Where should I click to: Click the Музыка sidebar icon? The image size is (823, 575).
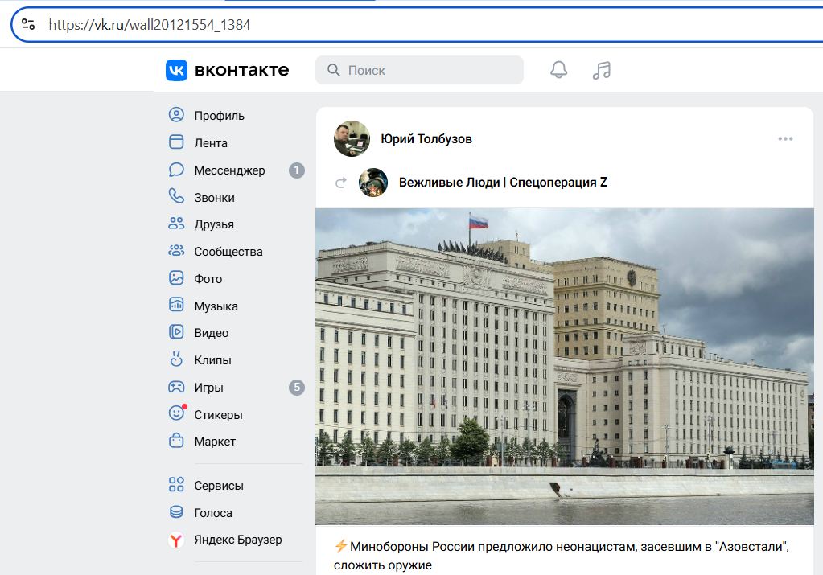coord(176,305)
